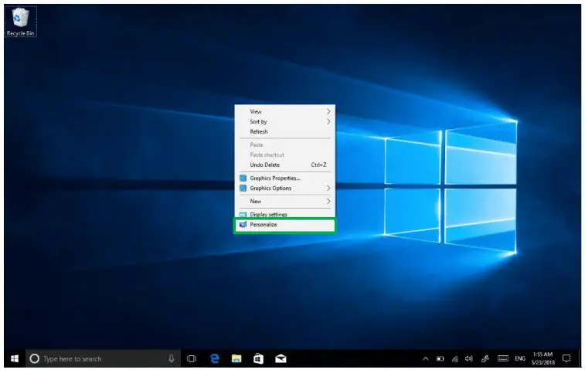Open the Mail app from the taskbar
Viewport: 585px width, 370px height.
coord(281,359)
